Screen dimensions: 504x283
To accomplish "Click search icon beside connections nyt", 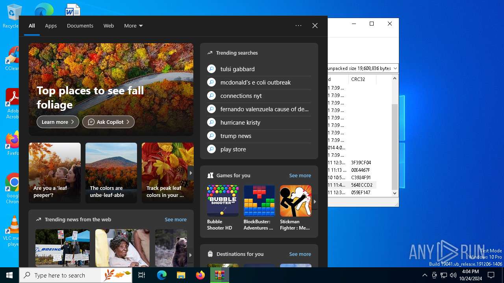I will point(211,96).
